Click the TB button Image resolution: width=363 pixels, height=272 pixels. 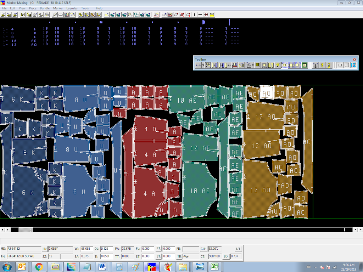(x=179, y=256)
